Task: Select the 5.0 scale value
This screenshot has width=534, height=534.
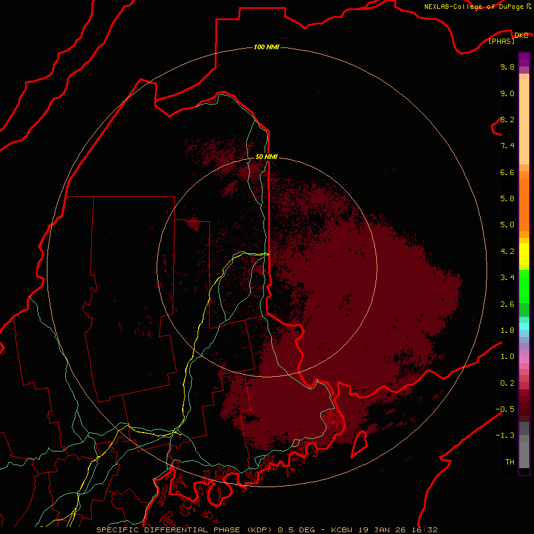Action: point(507,225)
